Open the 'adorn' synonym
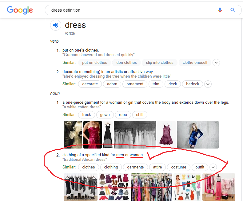The height and width of the screenshot is (201, 243). click(112, 84)
